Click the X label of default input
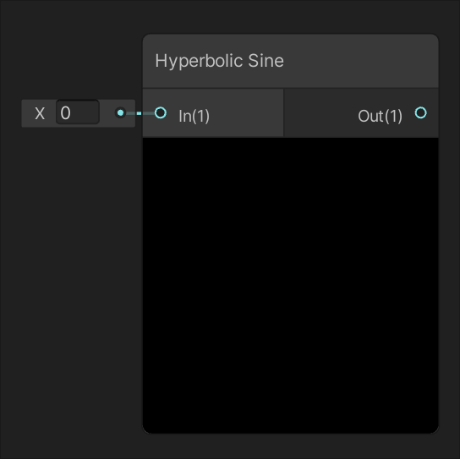This screenshot has height=459, width=460. click(40, 113)
